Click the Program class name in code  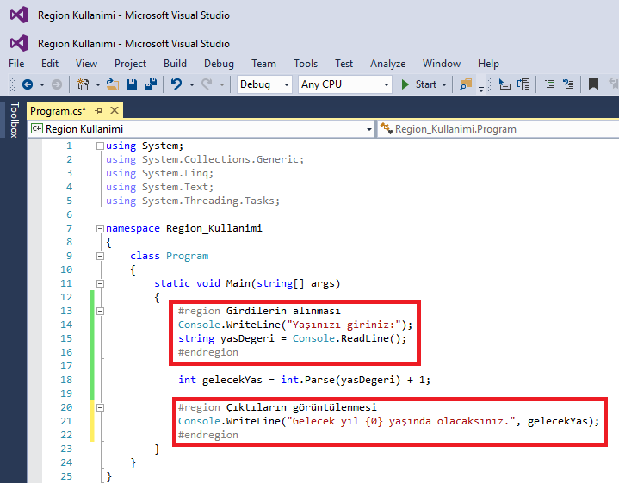[187, 256]
